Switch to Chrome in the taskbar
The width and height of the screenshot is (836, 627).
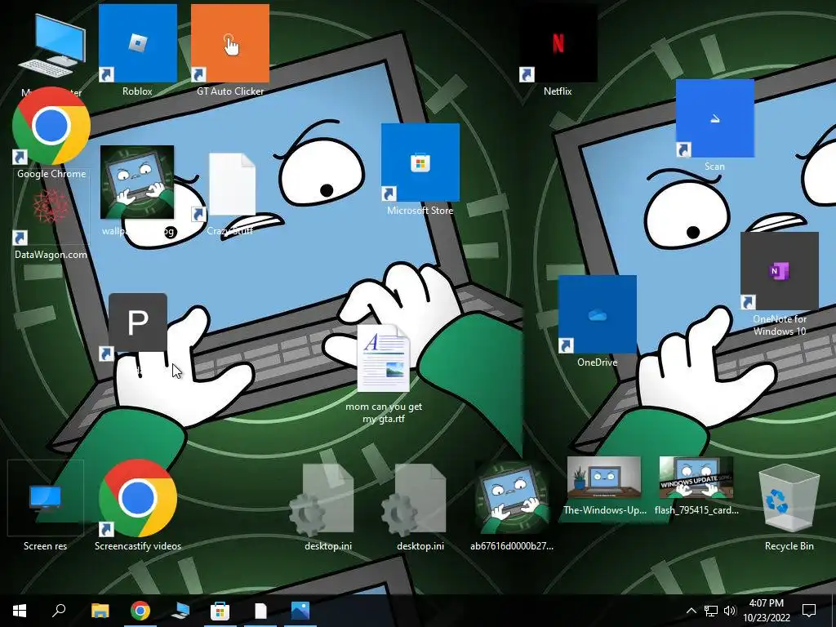[x=140, y=611]
